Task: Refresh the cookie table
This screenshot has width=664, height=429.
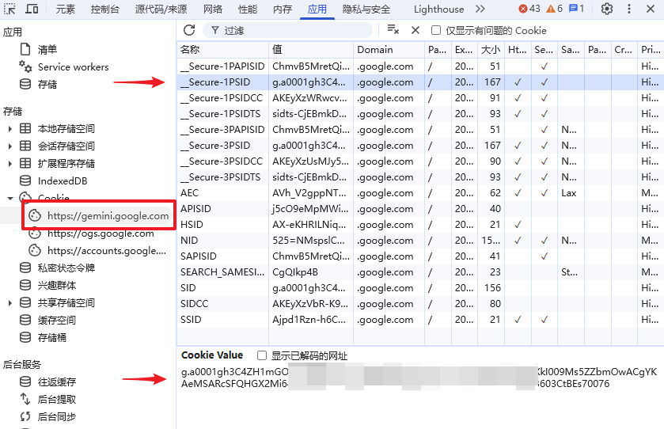Action: pos(189,30)
